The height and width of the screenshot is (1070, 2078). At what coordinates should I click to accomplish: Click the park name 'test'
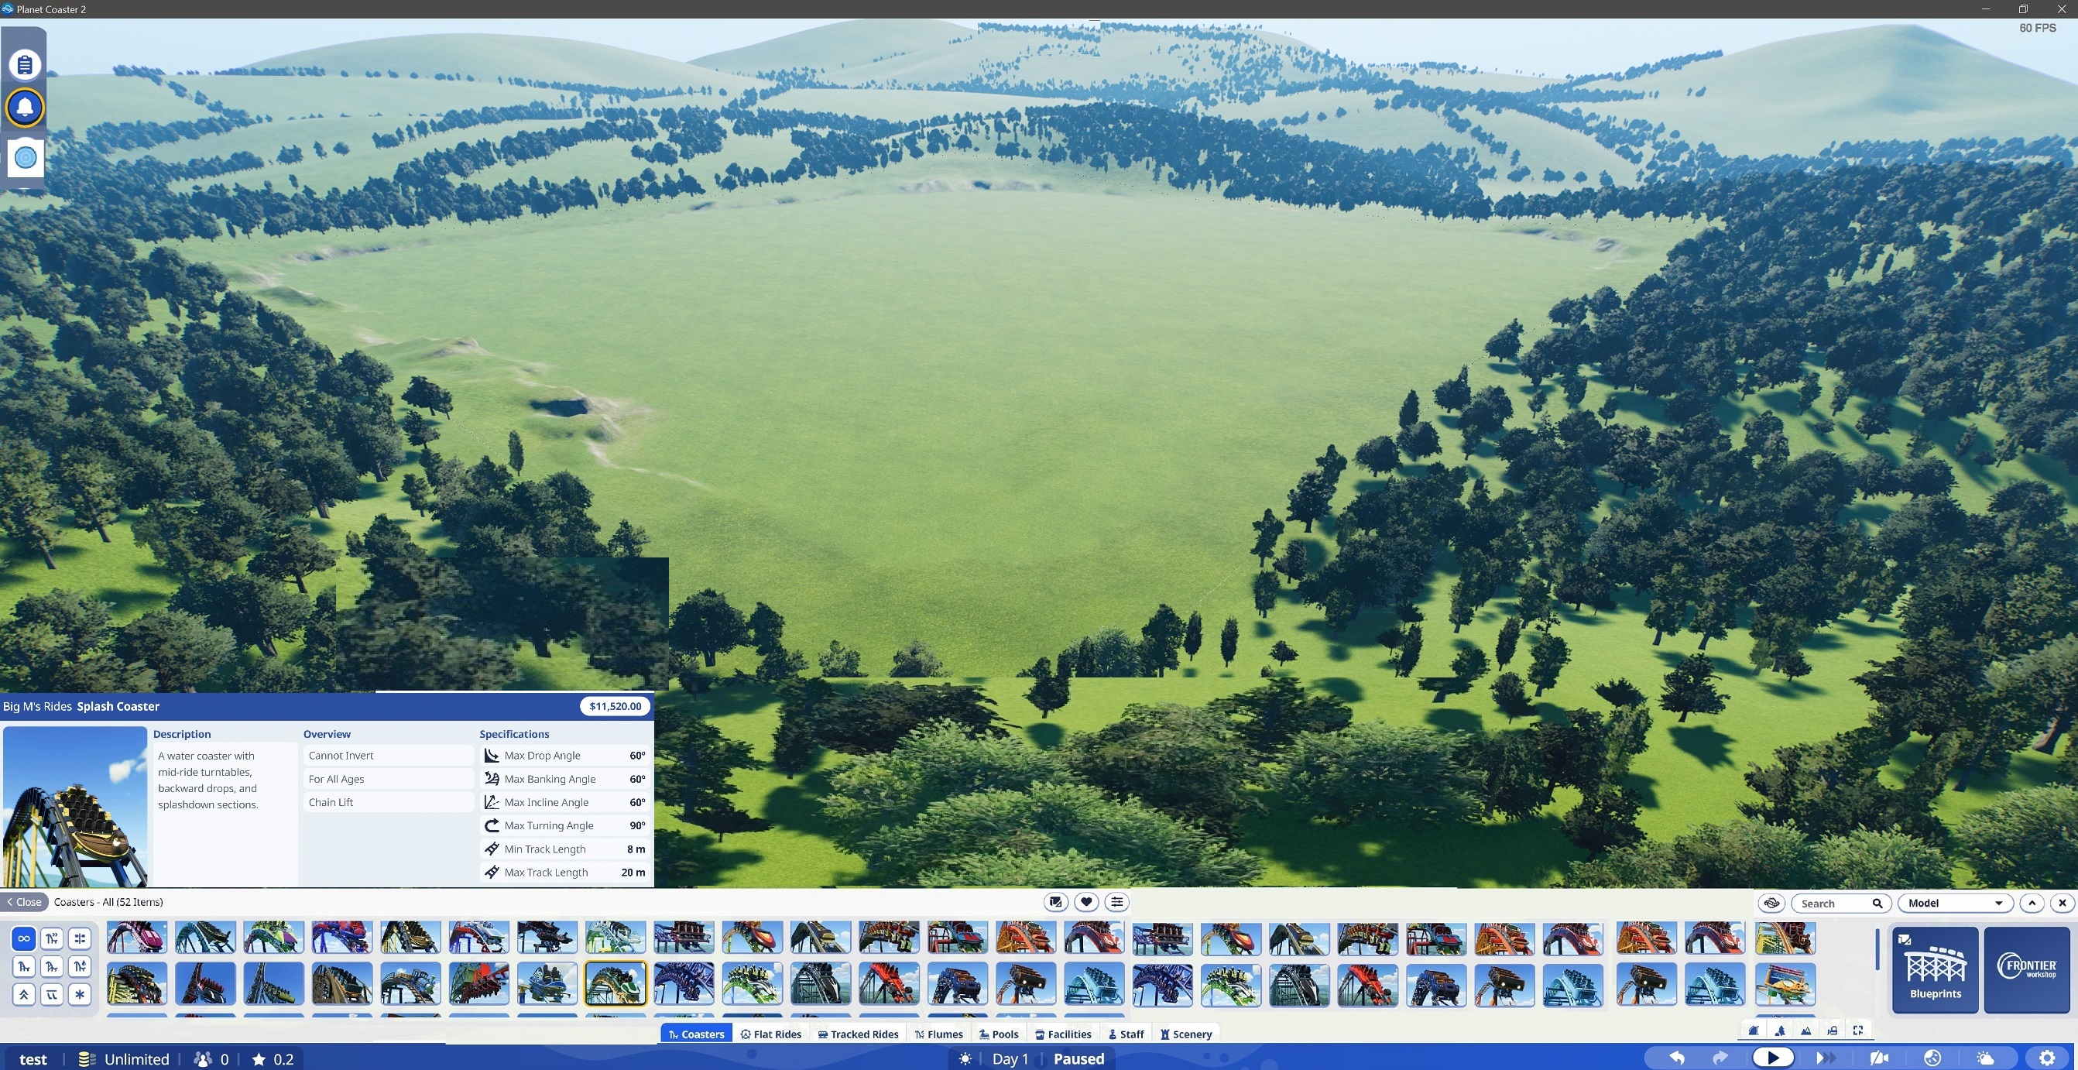33,1058
